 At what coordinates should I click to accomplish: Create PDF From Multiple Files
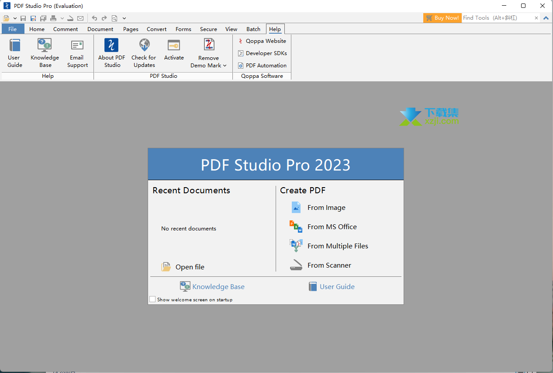coord(329,246)
